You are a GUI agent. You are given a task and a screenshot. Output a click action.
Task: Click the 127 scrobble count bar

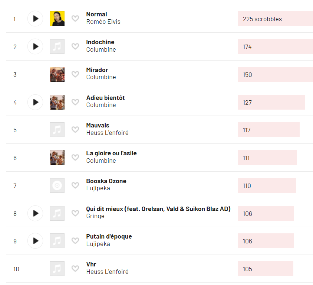pos(271,102)
